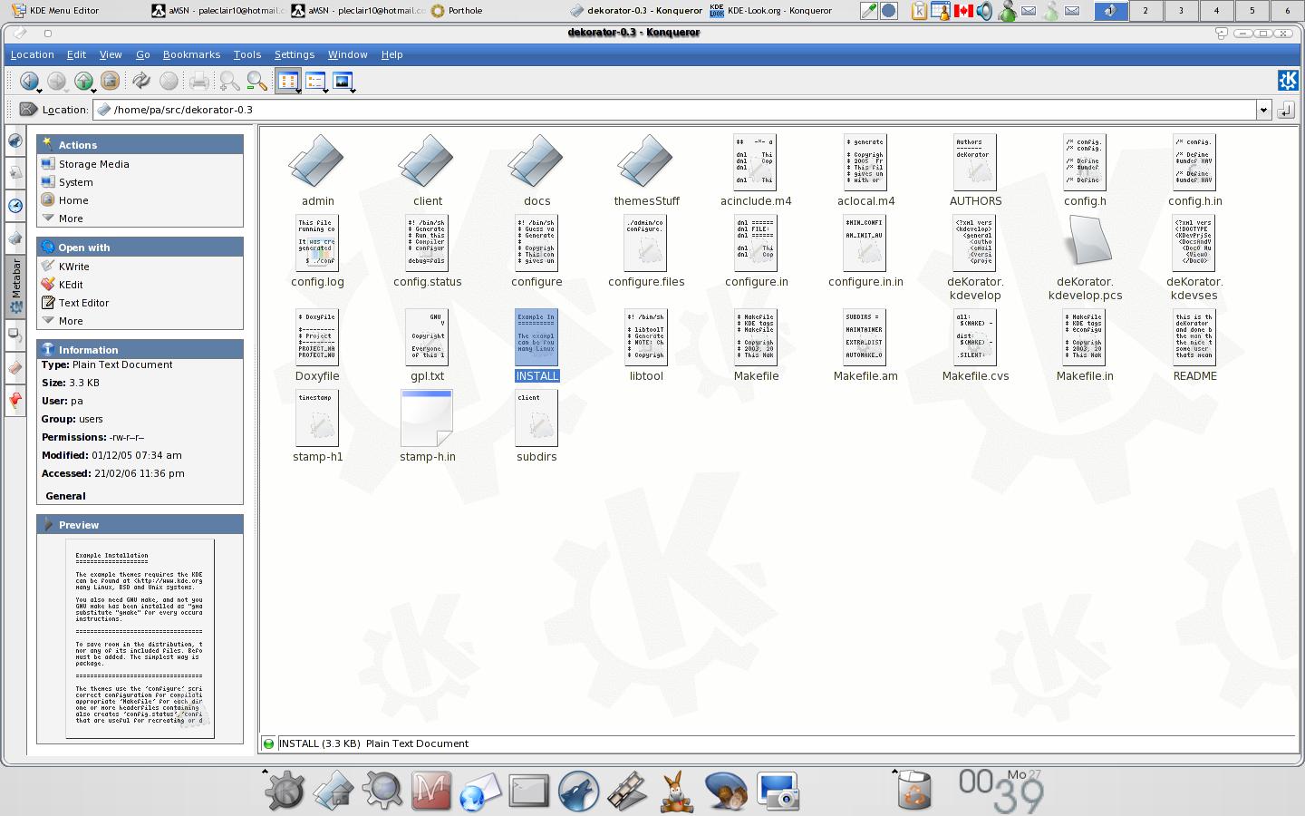Open the Icon View options dropdown arrow
This screenshot has width=1305, height=816.
297,90
